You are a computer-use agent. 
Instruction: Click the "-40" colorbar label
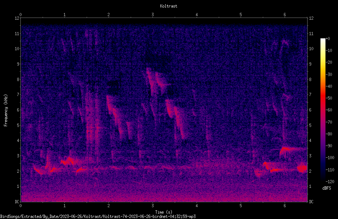click(x=329, y=86)
